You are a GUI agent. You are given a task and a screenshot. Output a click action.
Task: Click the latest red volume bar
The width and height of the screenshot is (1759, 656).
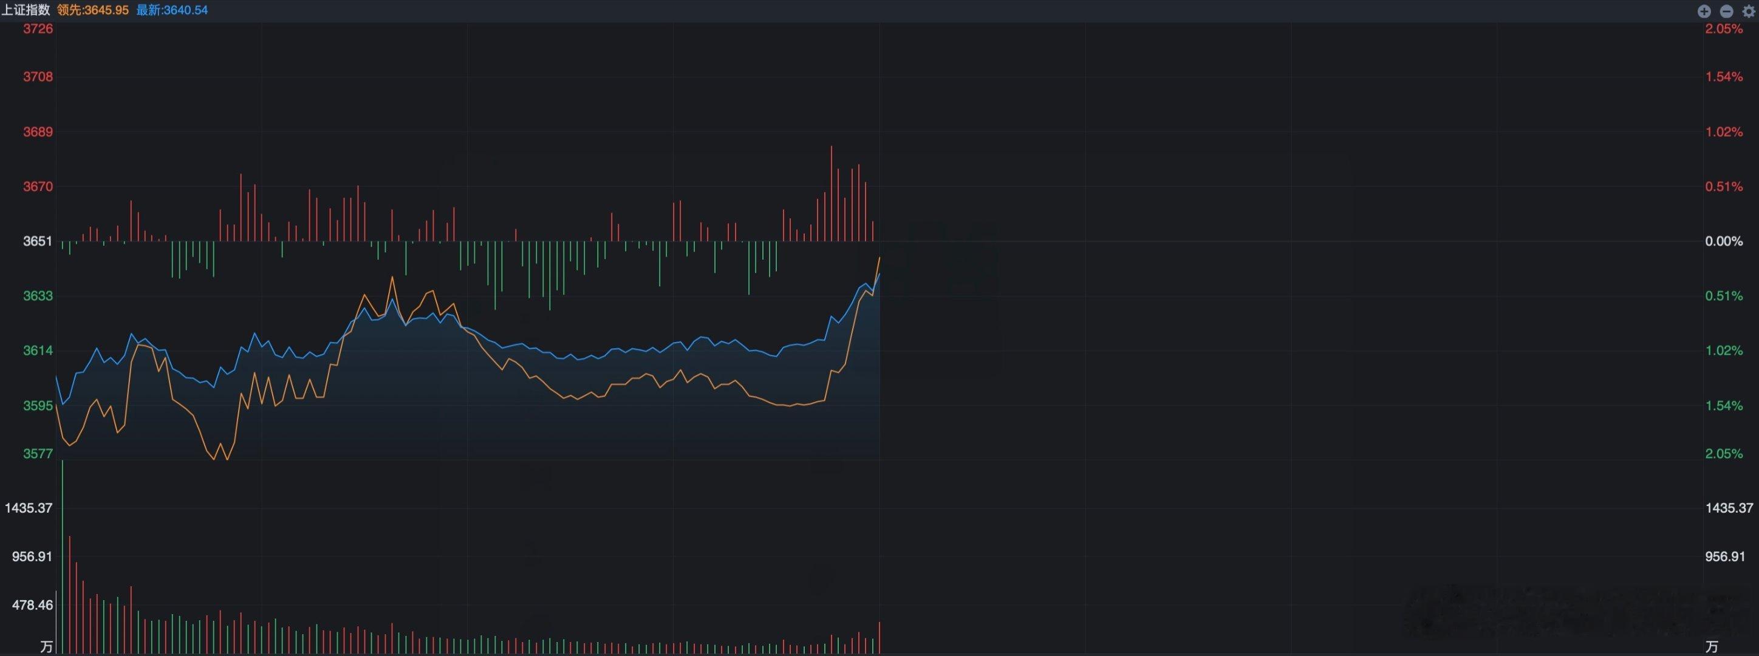pyautogui.click(x=879, y=638)
